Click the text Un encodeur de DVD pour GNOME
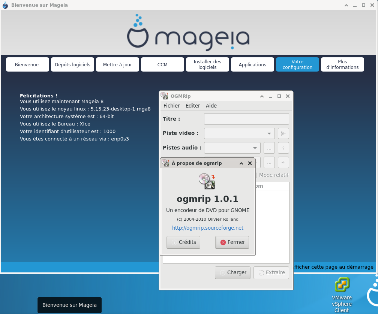The height and width of the screenshot is (314, 378). pos(208,210)
